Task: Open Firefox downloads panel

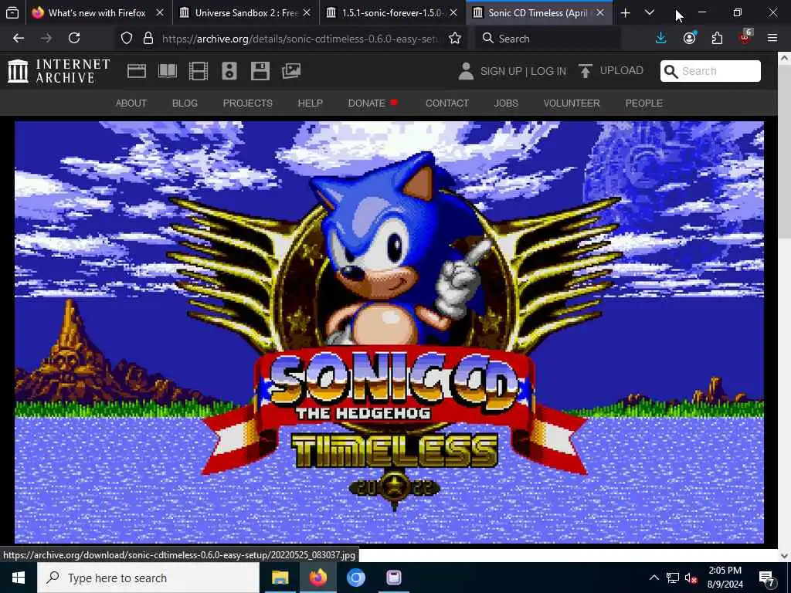Action: [660, 39]
